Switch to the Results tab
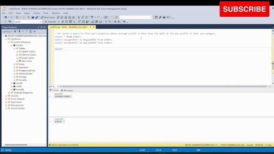 pos(54,90)
